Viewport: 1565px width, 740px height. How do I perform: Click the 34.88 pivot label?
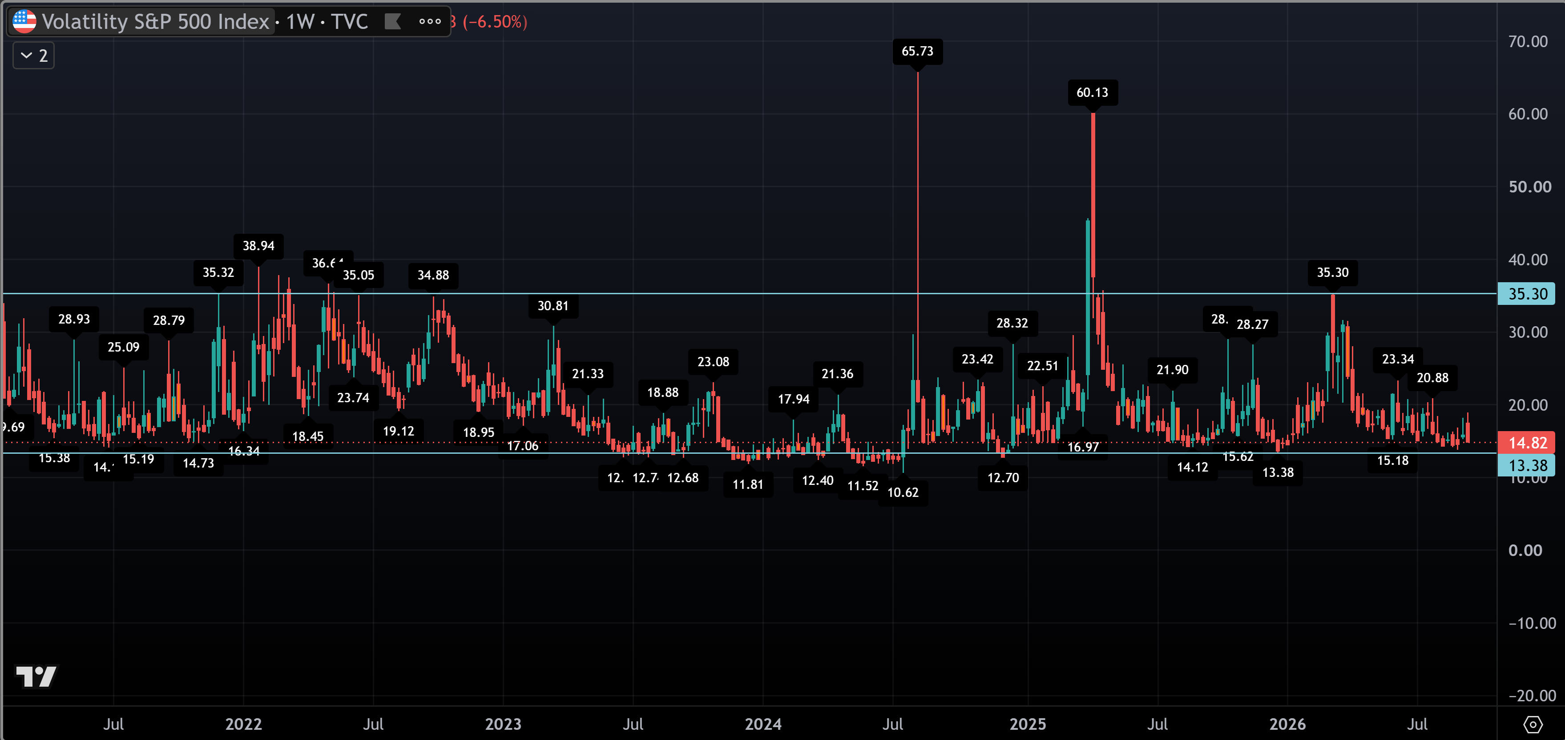pyautogui.click(x=433, y=275)
